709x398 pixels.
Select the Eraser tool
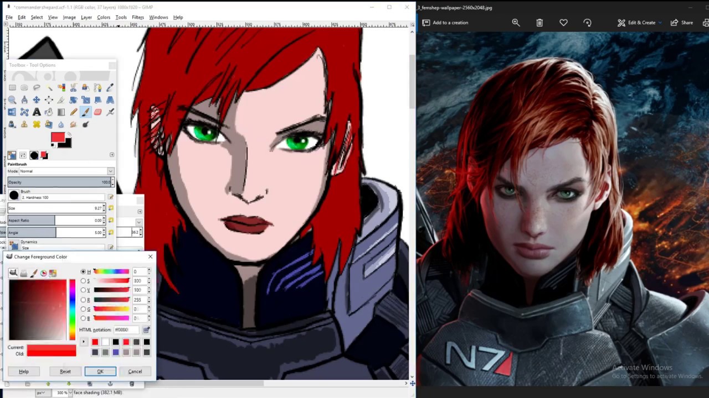coord(98,112)
